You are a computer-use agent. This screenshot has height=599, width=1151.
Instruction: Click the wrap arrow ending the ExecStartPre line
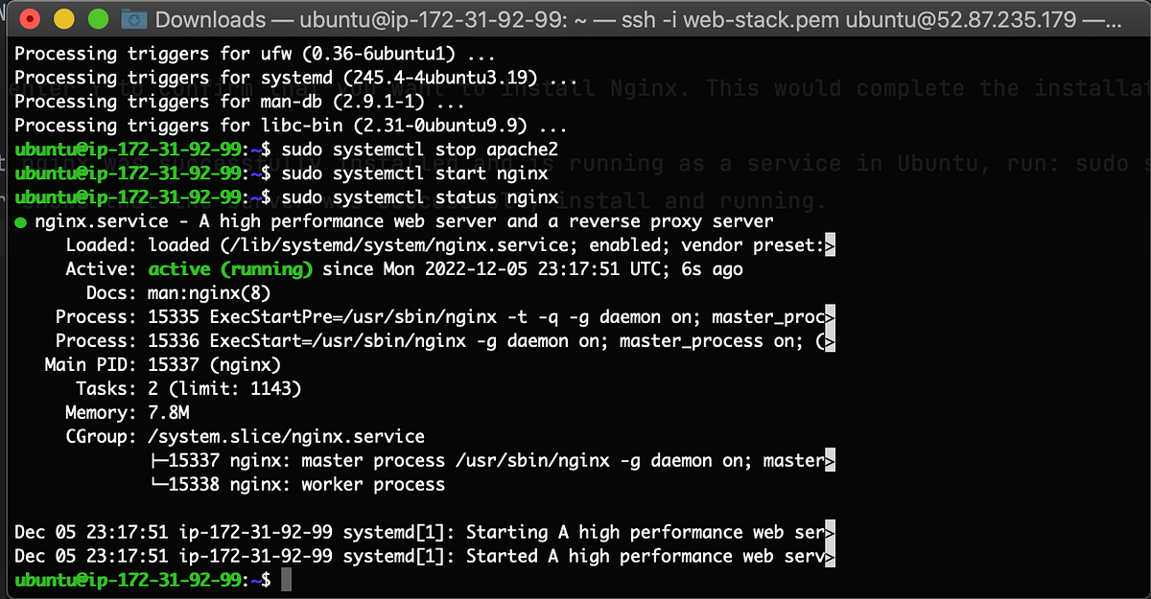(x=829, y=316)
